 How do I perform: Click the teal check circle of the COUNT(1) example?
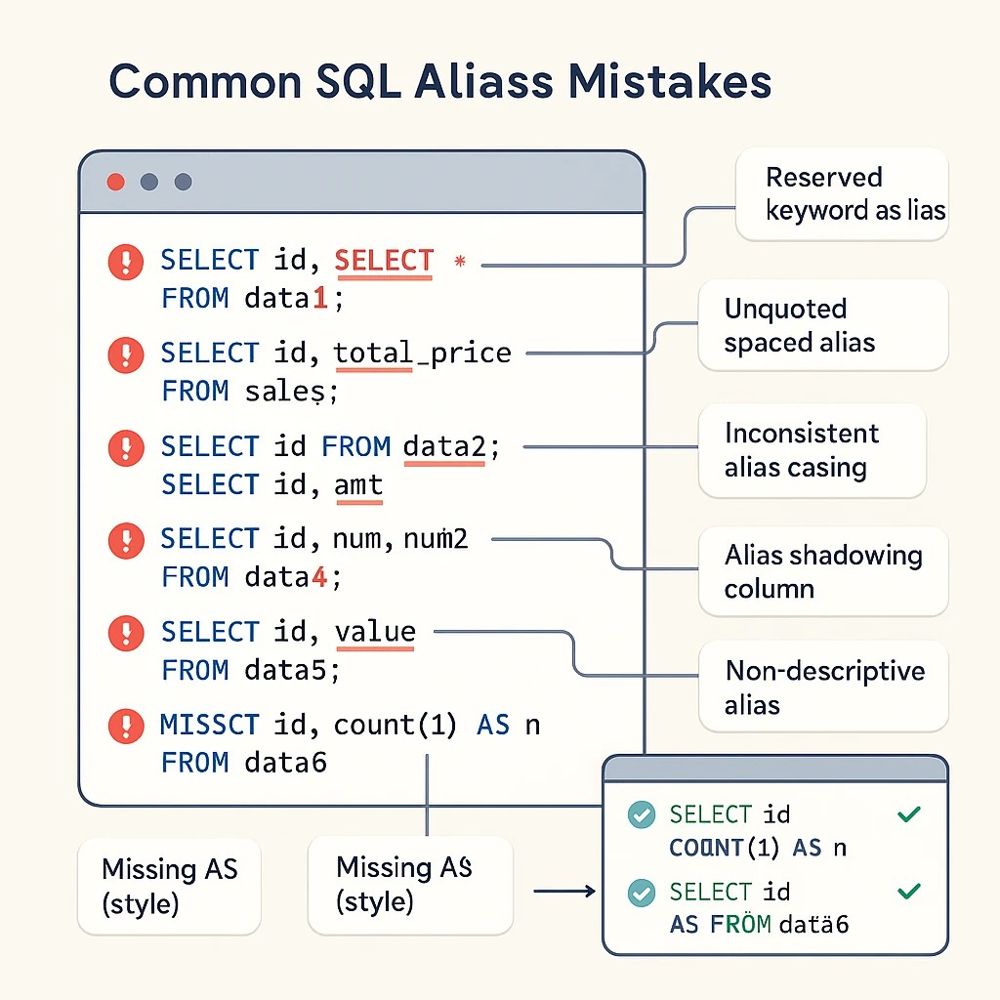coord(641,814)
